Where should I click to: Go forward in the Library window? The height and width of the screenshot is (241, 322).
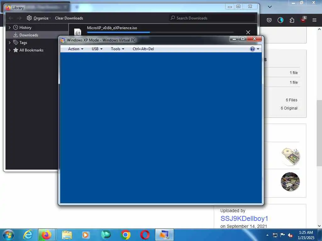19,18
